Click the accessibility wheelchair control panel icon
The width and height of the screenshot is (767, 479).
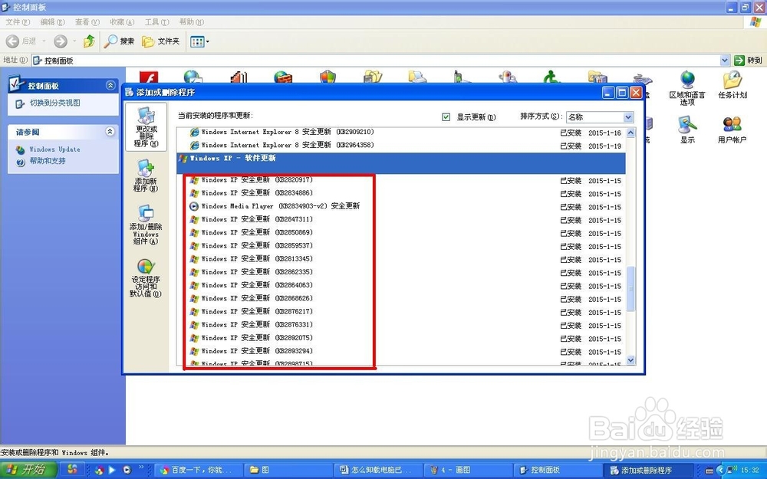pos(551,77)
